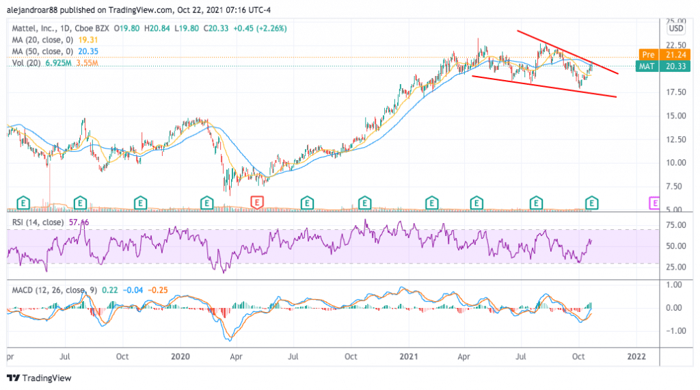This screenshot has height=390, width=700.
Task: Click the MAT 20.33 price label
Action: click(x=663, y=66)
